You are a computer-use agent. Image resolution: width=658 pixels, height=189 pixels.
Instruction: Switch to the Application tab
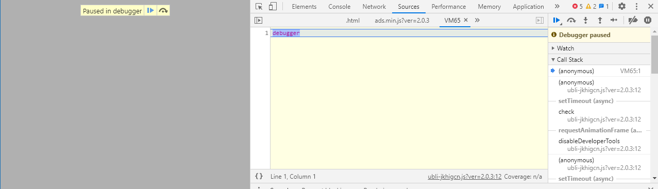point(528,7)
